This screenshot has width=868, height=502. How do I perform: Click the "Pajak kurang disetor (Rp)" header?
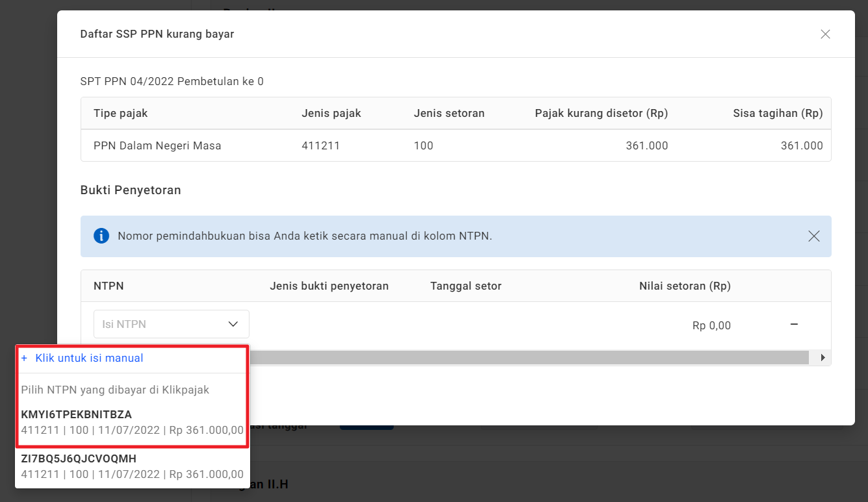pos(601,113)
